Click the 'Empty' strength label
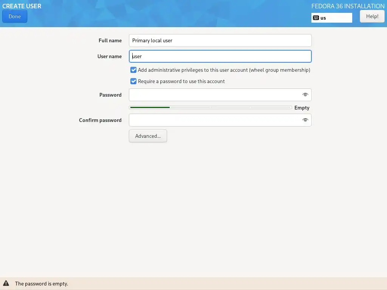Screen dimensions: 387x290 coord(302,108)
